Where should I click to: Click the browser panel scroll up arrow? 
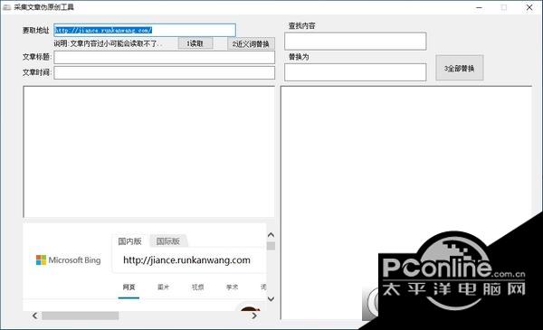[x=271, y=235]
